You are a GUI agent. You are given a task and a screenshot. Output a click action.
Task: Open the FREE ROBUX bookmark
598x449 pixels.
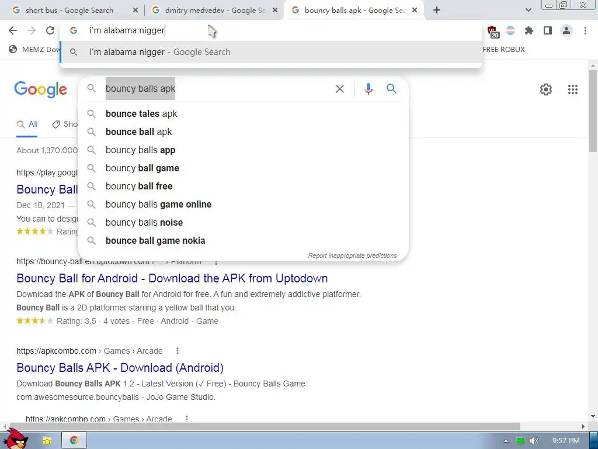503,50
